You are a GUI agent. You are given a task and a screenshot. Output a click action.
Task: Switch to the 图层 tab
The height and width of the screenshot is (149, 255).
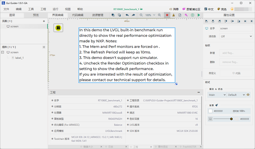click(x=12, y=15)
